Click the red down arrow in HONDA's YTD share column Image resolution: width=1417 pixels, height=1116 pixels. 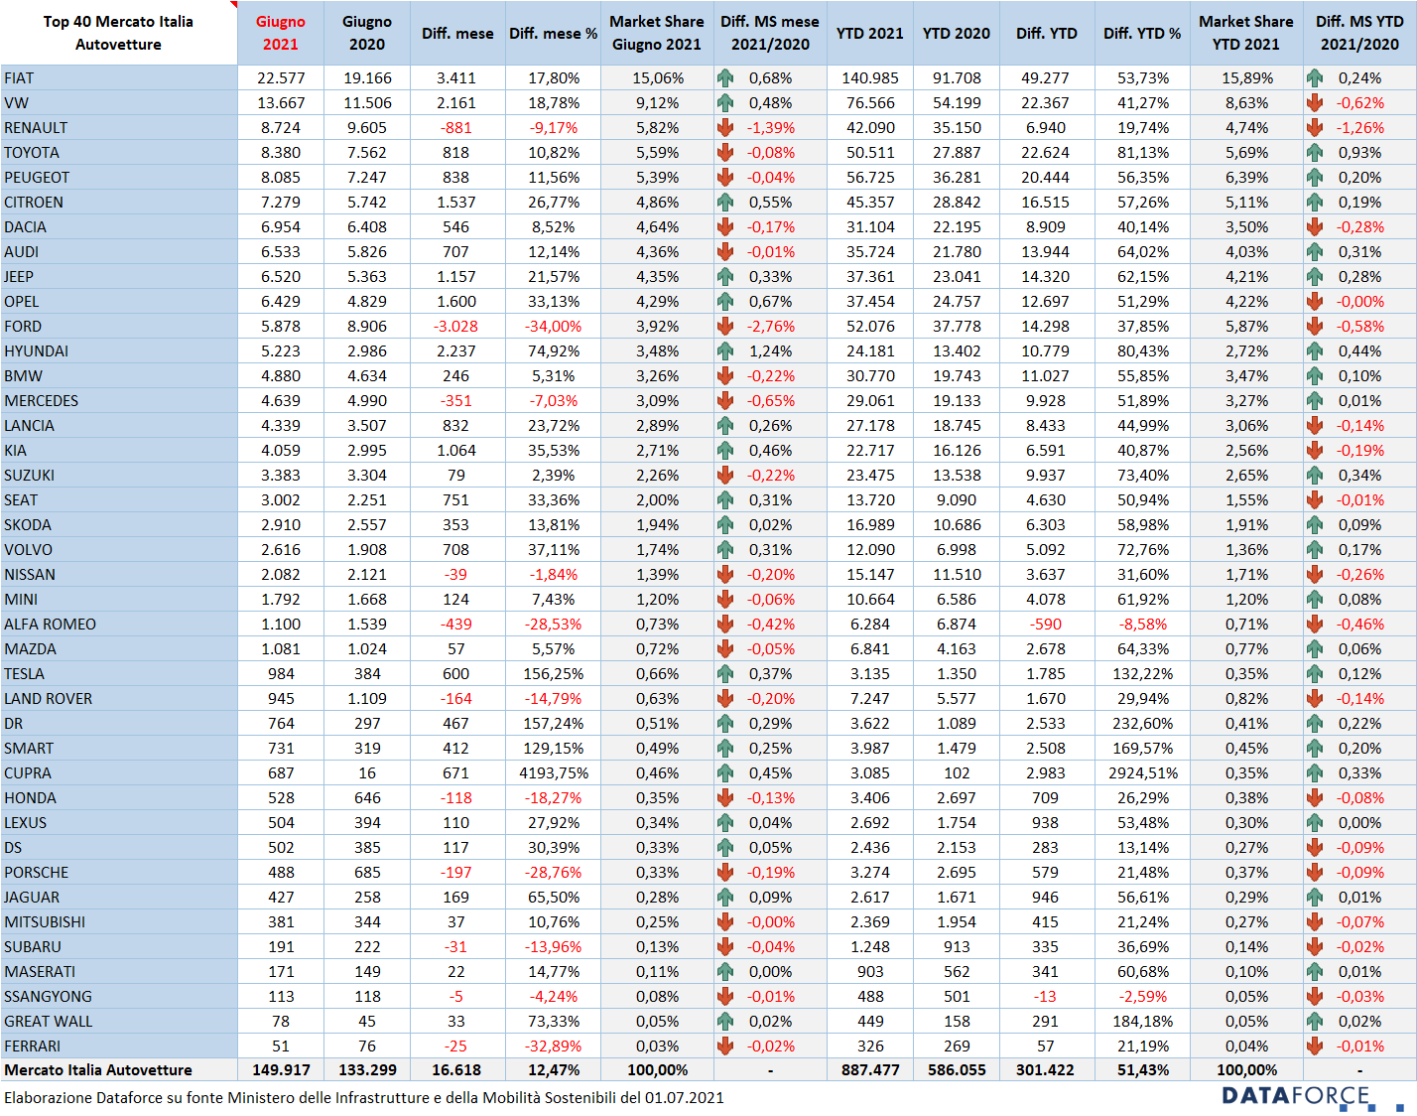[1315, 797]
